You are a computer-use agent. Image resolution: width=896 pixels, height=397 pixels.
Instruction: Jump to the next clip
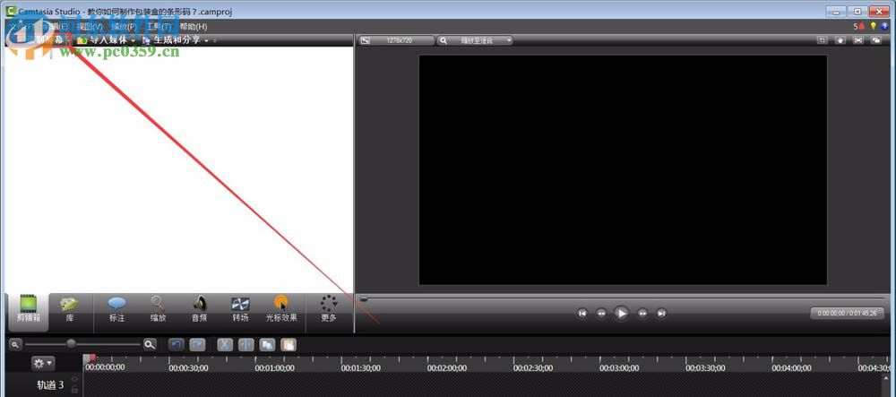click(661, 313)
